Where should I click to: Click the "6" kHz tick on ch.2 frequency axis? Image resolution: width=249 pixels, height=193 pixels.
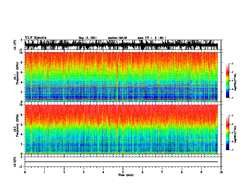[x=22, y=125]
